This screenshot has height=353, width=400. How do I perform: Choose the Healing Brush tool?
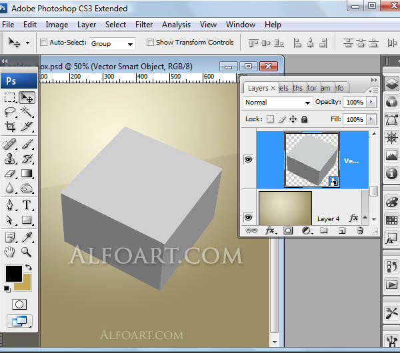[10, 145]
